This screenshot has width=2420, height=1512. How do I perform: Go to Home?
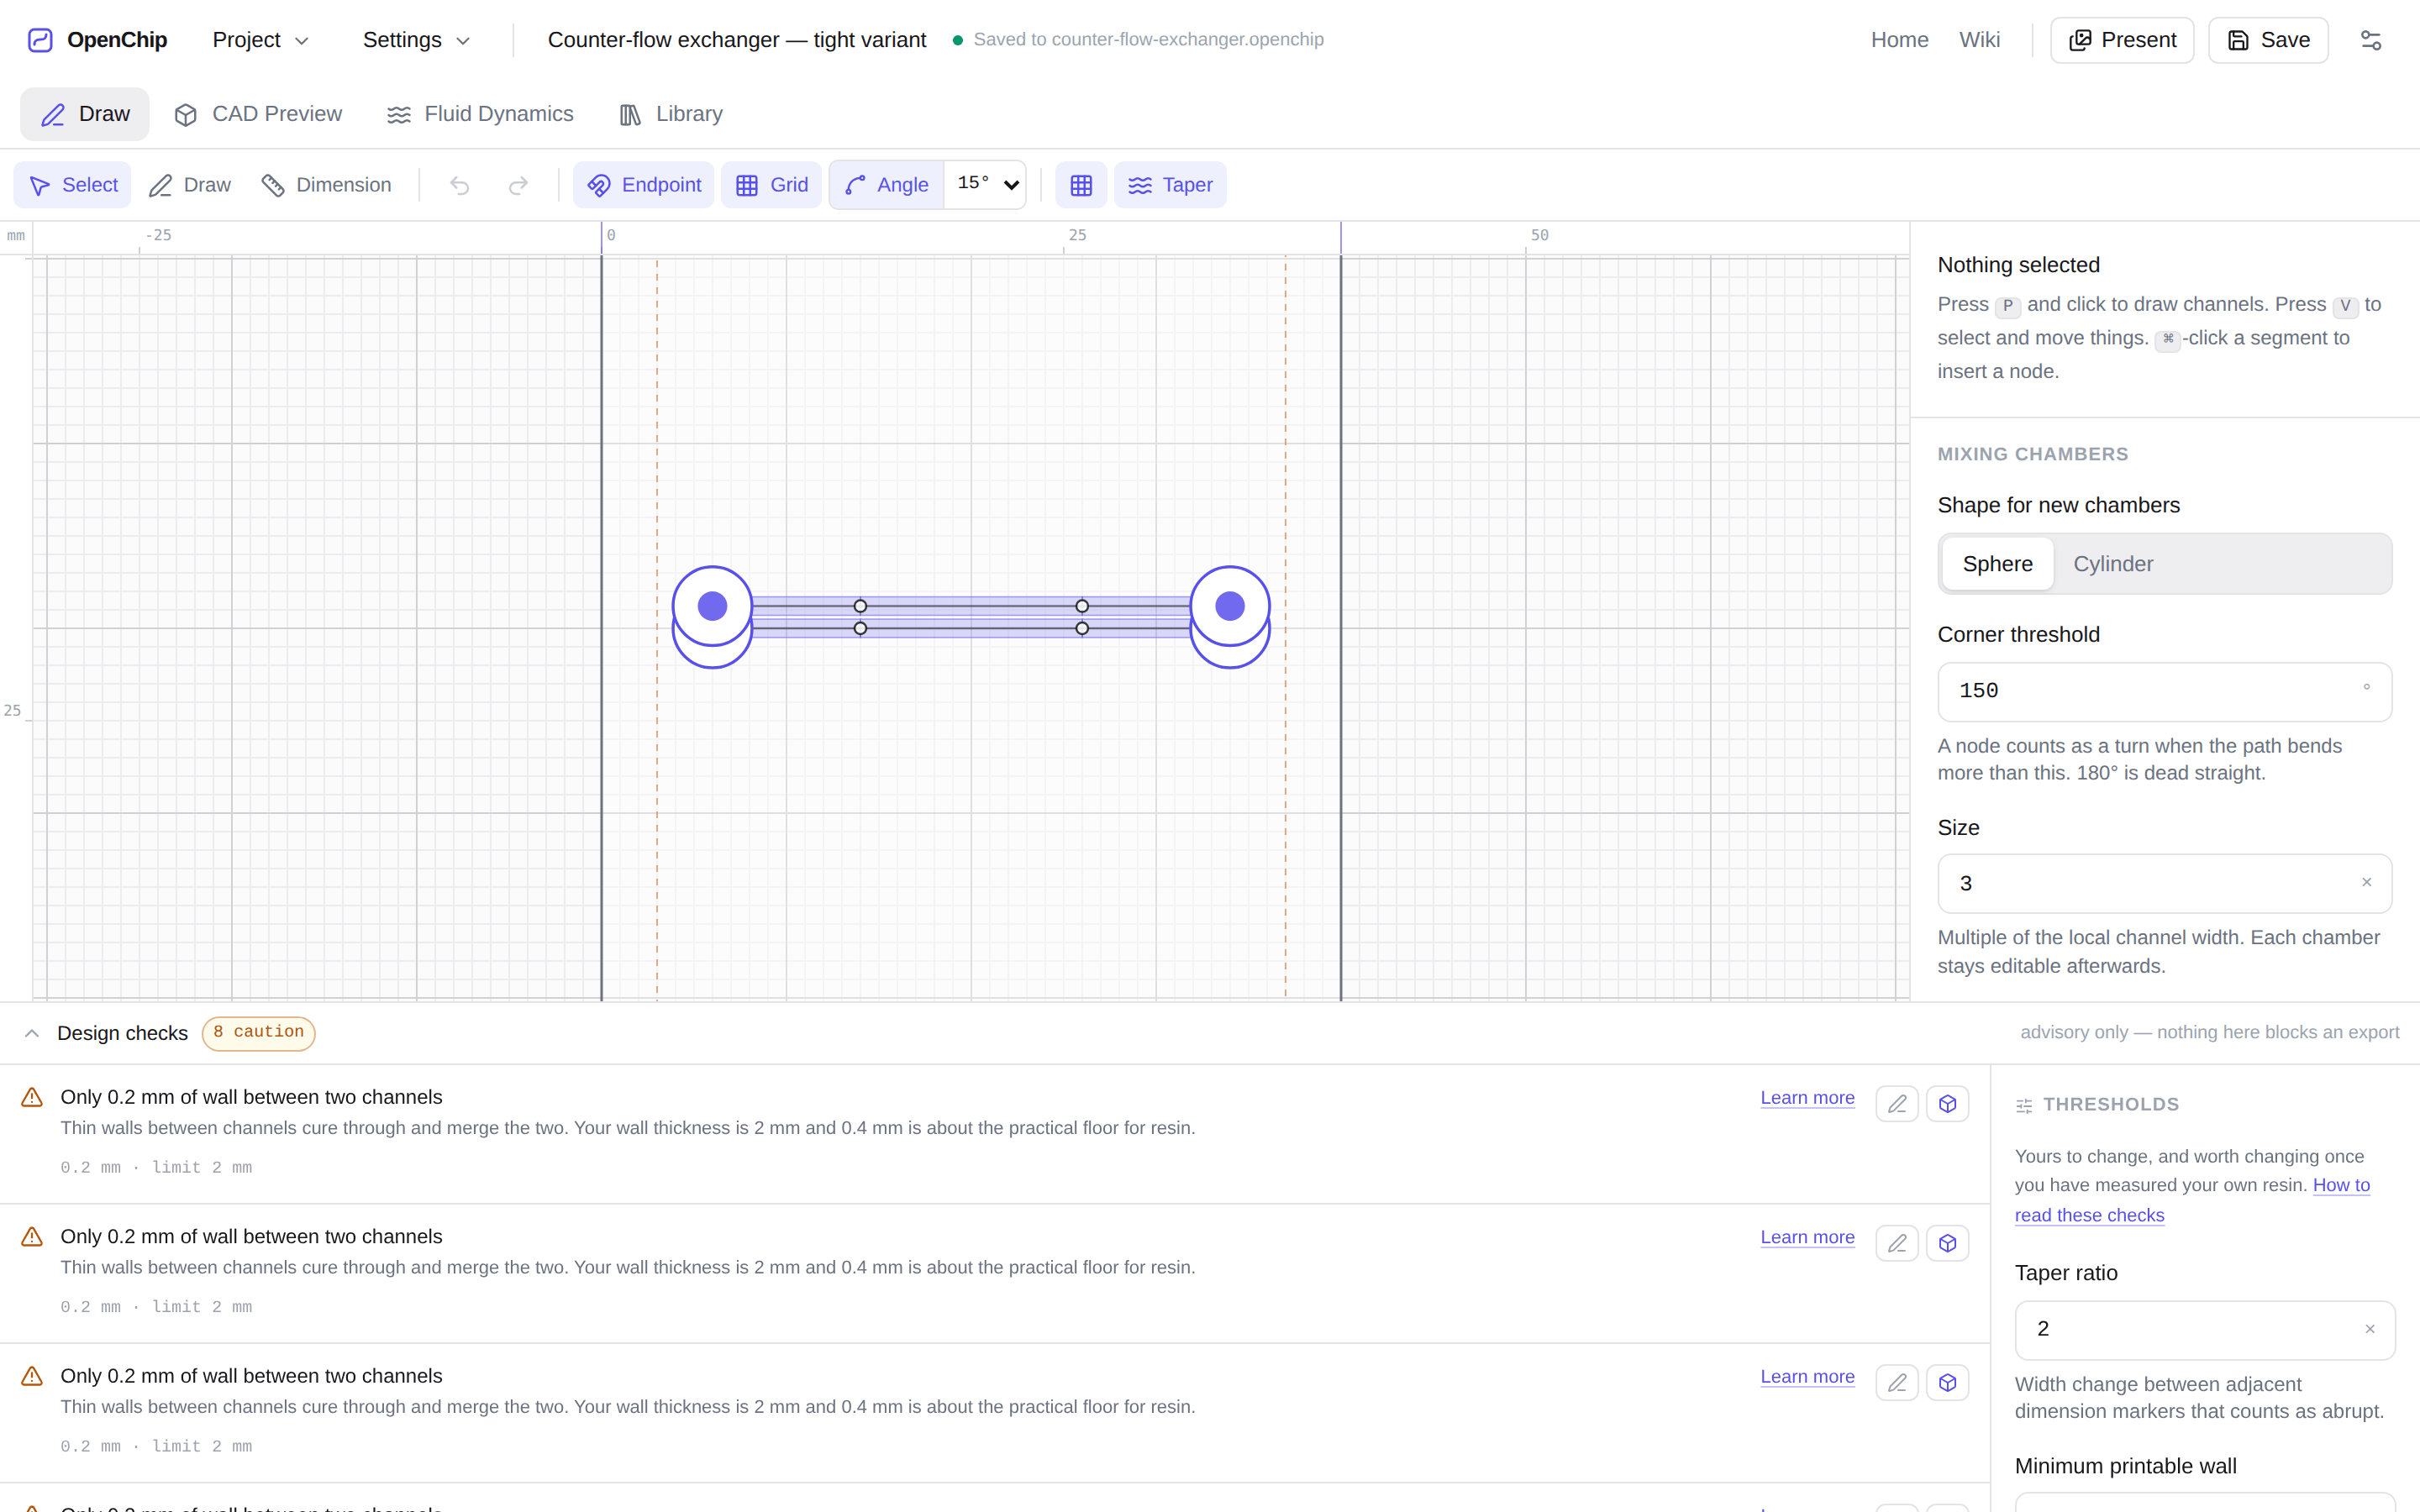1899,40
